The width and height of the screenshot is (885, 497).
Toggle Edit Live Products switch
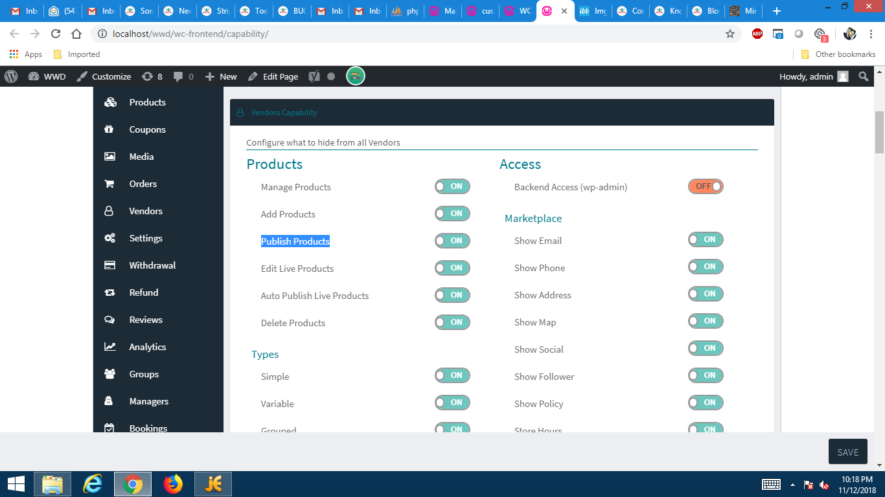point(452,268)
